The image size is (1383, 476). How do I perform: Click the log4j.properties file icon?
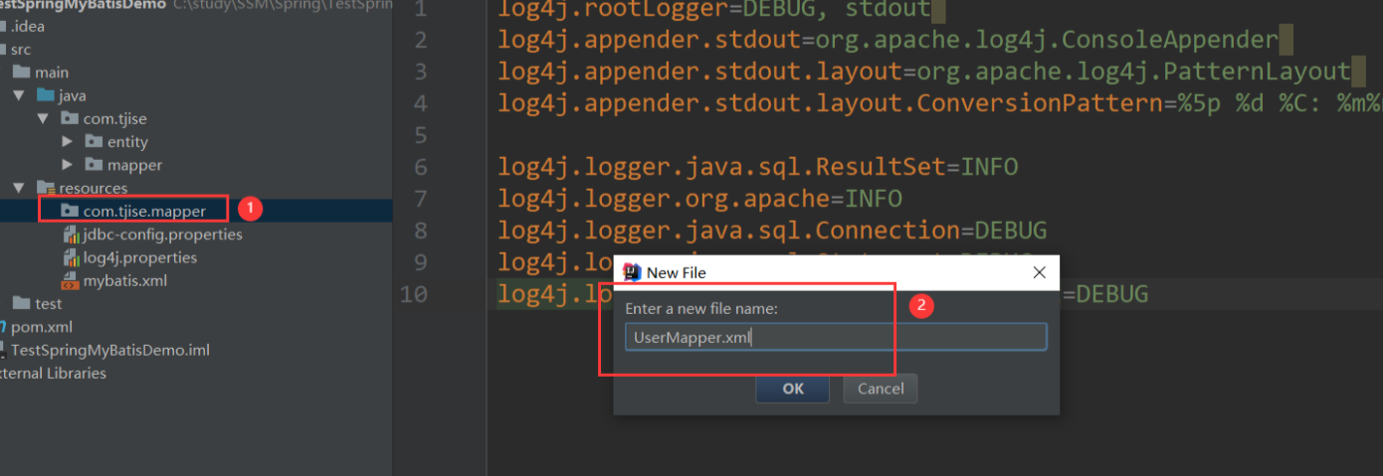pyautogui.click(x=71, y=257)
